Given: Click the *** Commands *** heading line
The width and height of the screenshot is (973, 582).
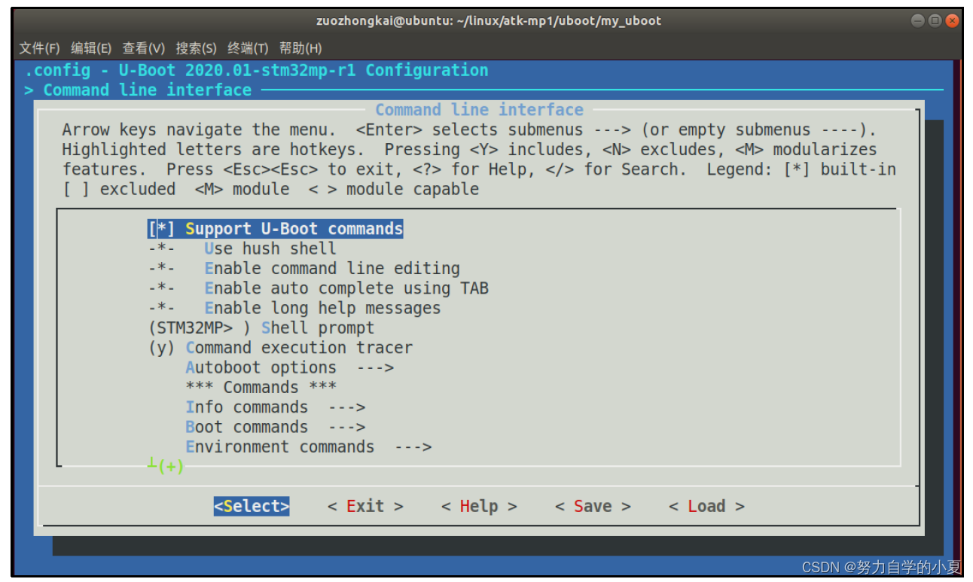Looking at the screenshot, I should [x=261, y=388].
